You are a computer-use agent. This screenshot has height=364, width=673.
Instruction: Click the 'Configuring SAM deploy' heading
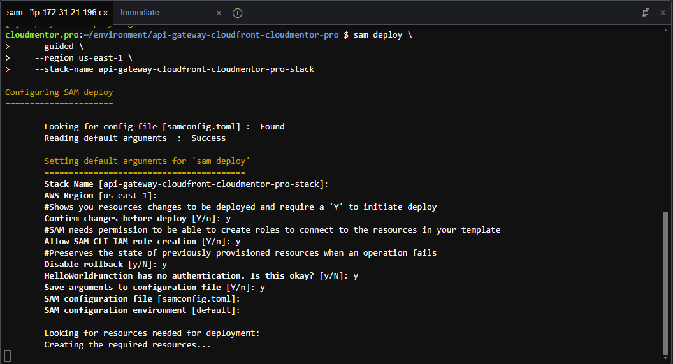click(x=59, y=92)
